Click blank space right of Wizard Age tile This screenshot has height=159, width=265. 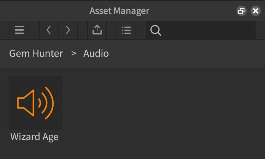click(x=114, y=103)
